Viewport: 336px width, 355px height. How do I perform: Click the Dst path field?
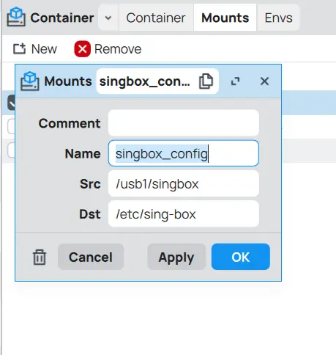[184, 214]
